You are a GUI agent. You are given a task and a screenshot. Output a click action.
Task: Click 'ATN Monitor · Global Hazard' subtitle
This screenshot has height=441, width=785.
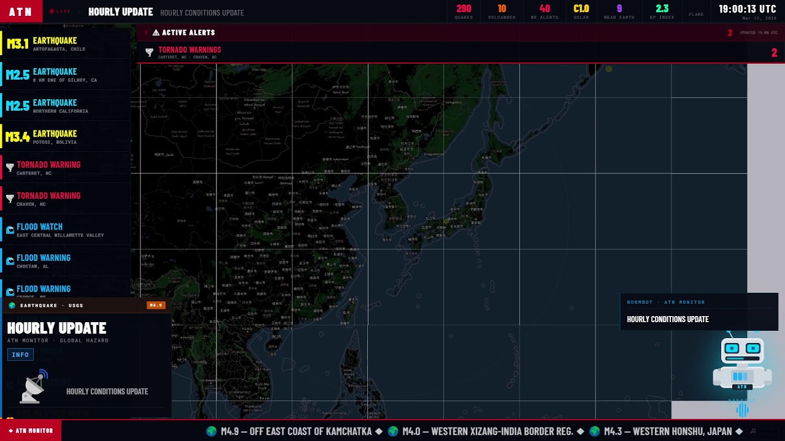click(58, 341)
